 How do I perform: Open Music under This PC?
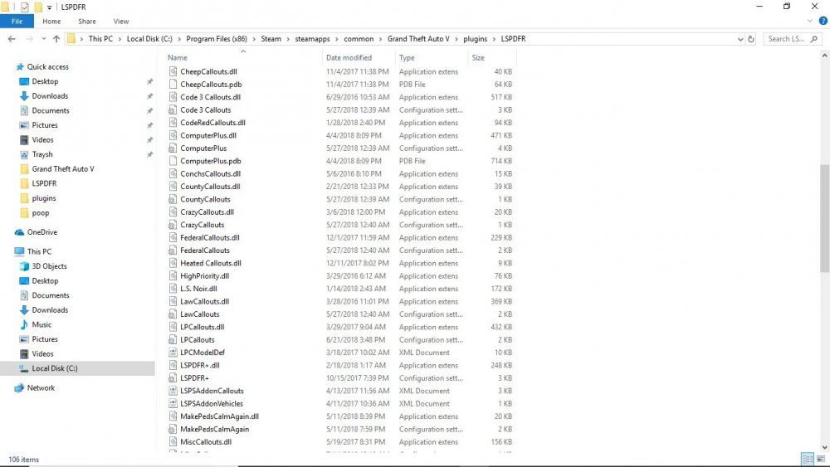41,324
